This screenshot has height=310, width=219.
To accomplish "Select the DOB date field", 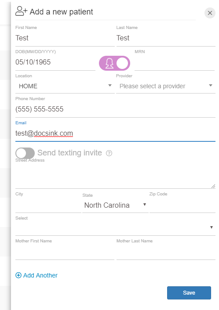I will (55, 62).
